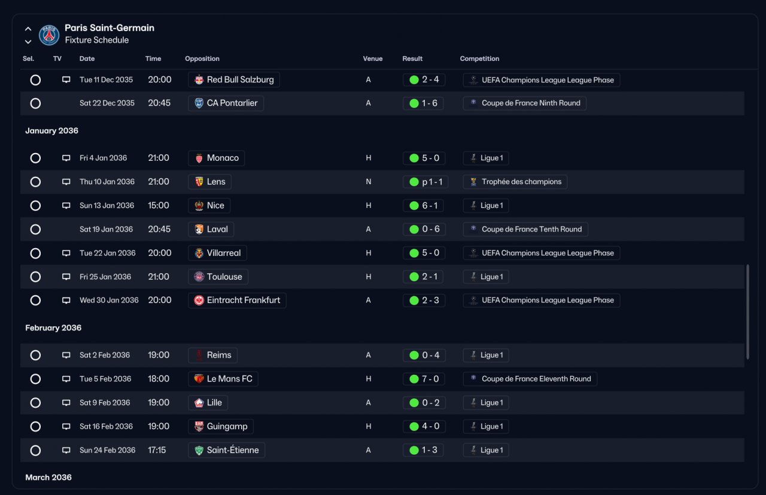The height and width of the screenshot is (495, 766).
Task: Click TV icon for Saint-Étienne fixture
Action: [66, 450]
